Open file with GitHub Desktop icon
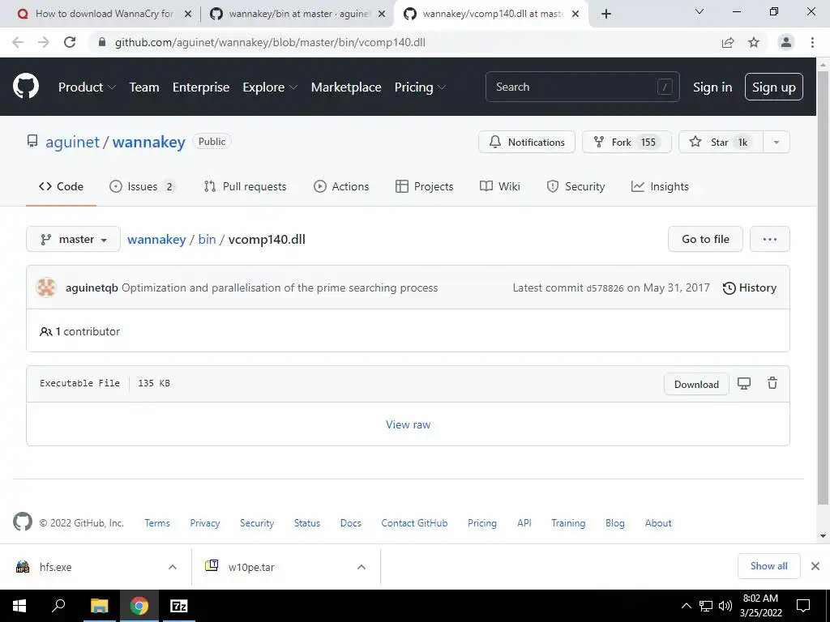The height and width of the screenshot is (622, 830). click(744, 383)
